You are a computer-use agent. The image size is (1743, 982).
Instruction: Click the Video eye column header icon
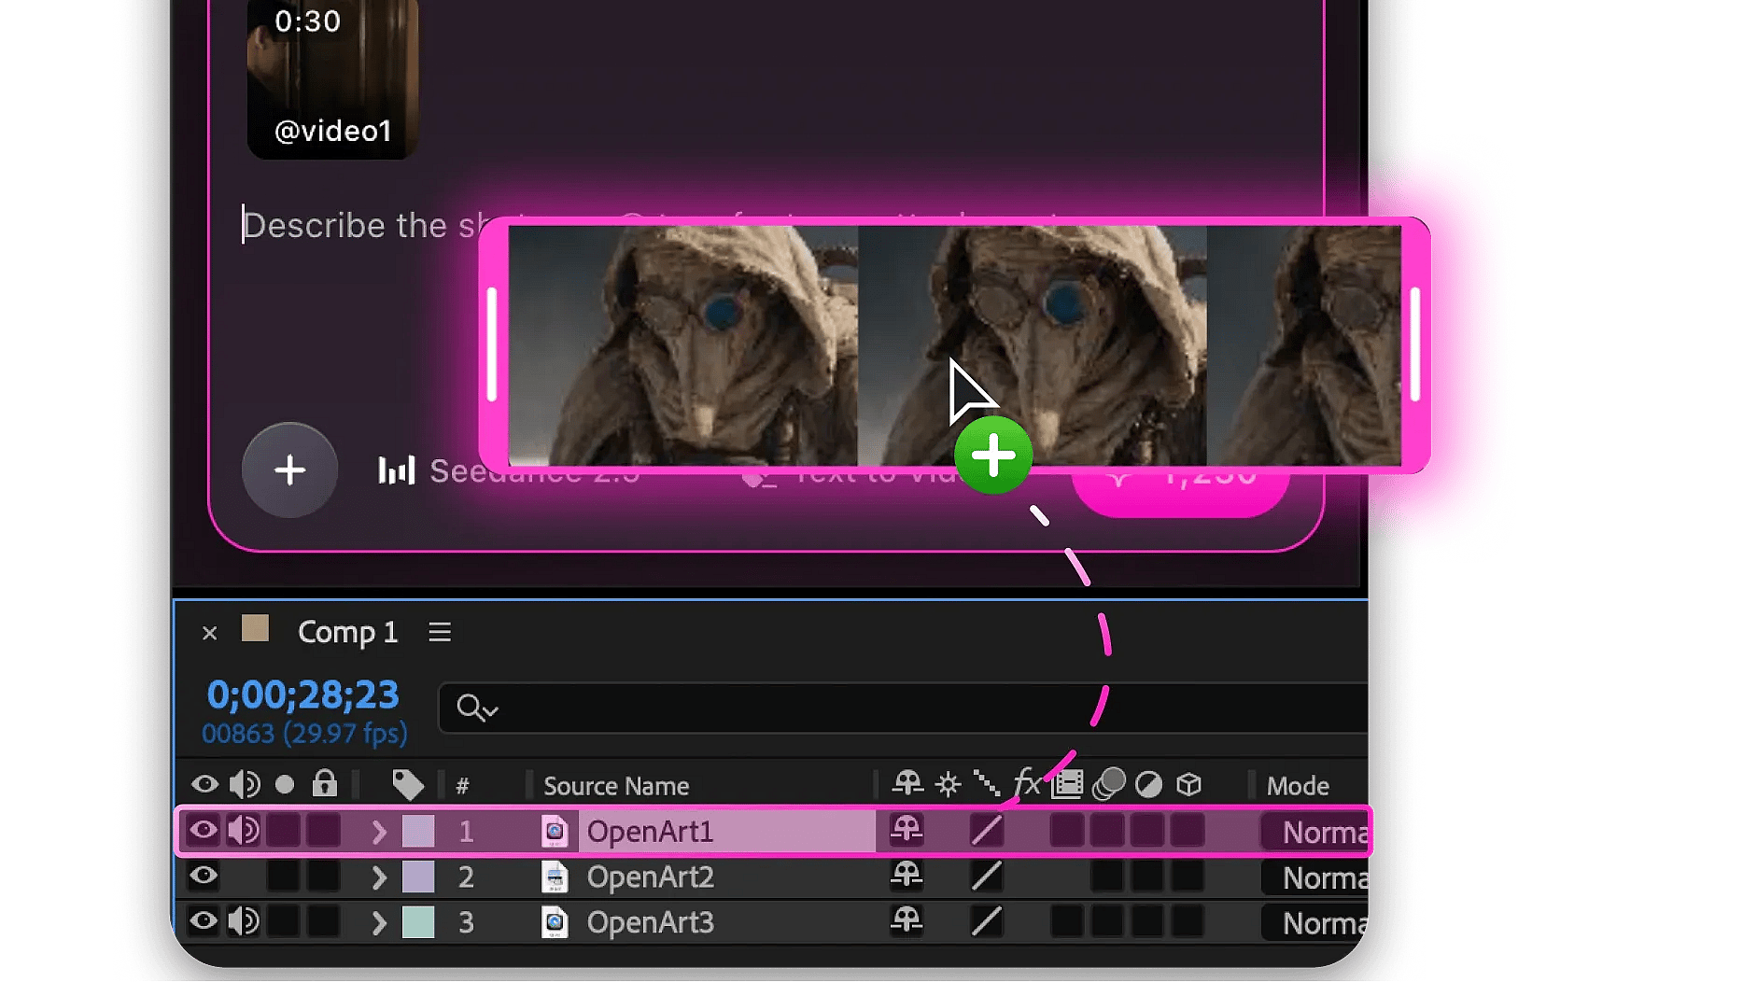point(204,784)
